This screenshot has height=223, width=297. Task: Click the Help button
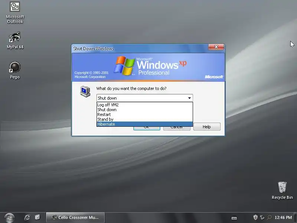click(x=207, y=127)
